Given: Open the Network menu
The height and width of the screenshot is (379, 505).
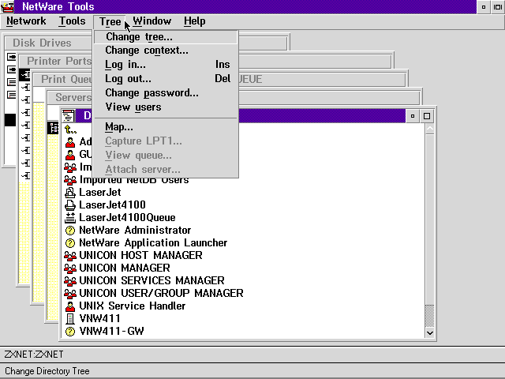Looking at the screenshot, I should (26, 21).
